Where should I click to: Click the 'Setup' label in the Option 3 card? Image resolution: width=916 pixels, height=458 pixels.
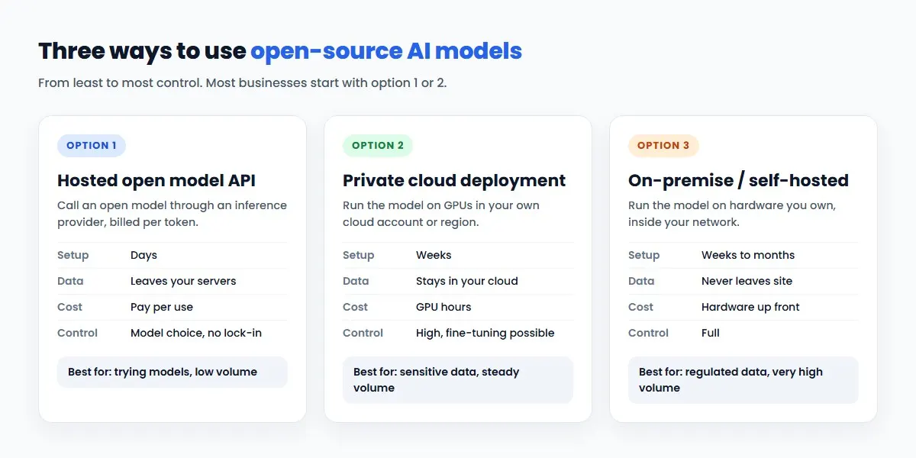click(644, 255)
